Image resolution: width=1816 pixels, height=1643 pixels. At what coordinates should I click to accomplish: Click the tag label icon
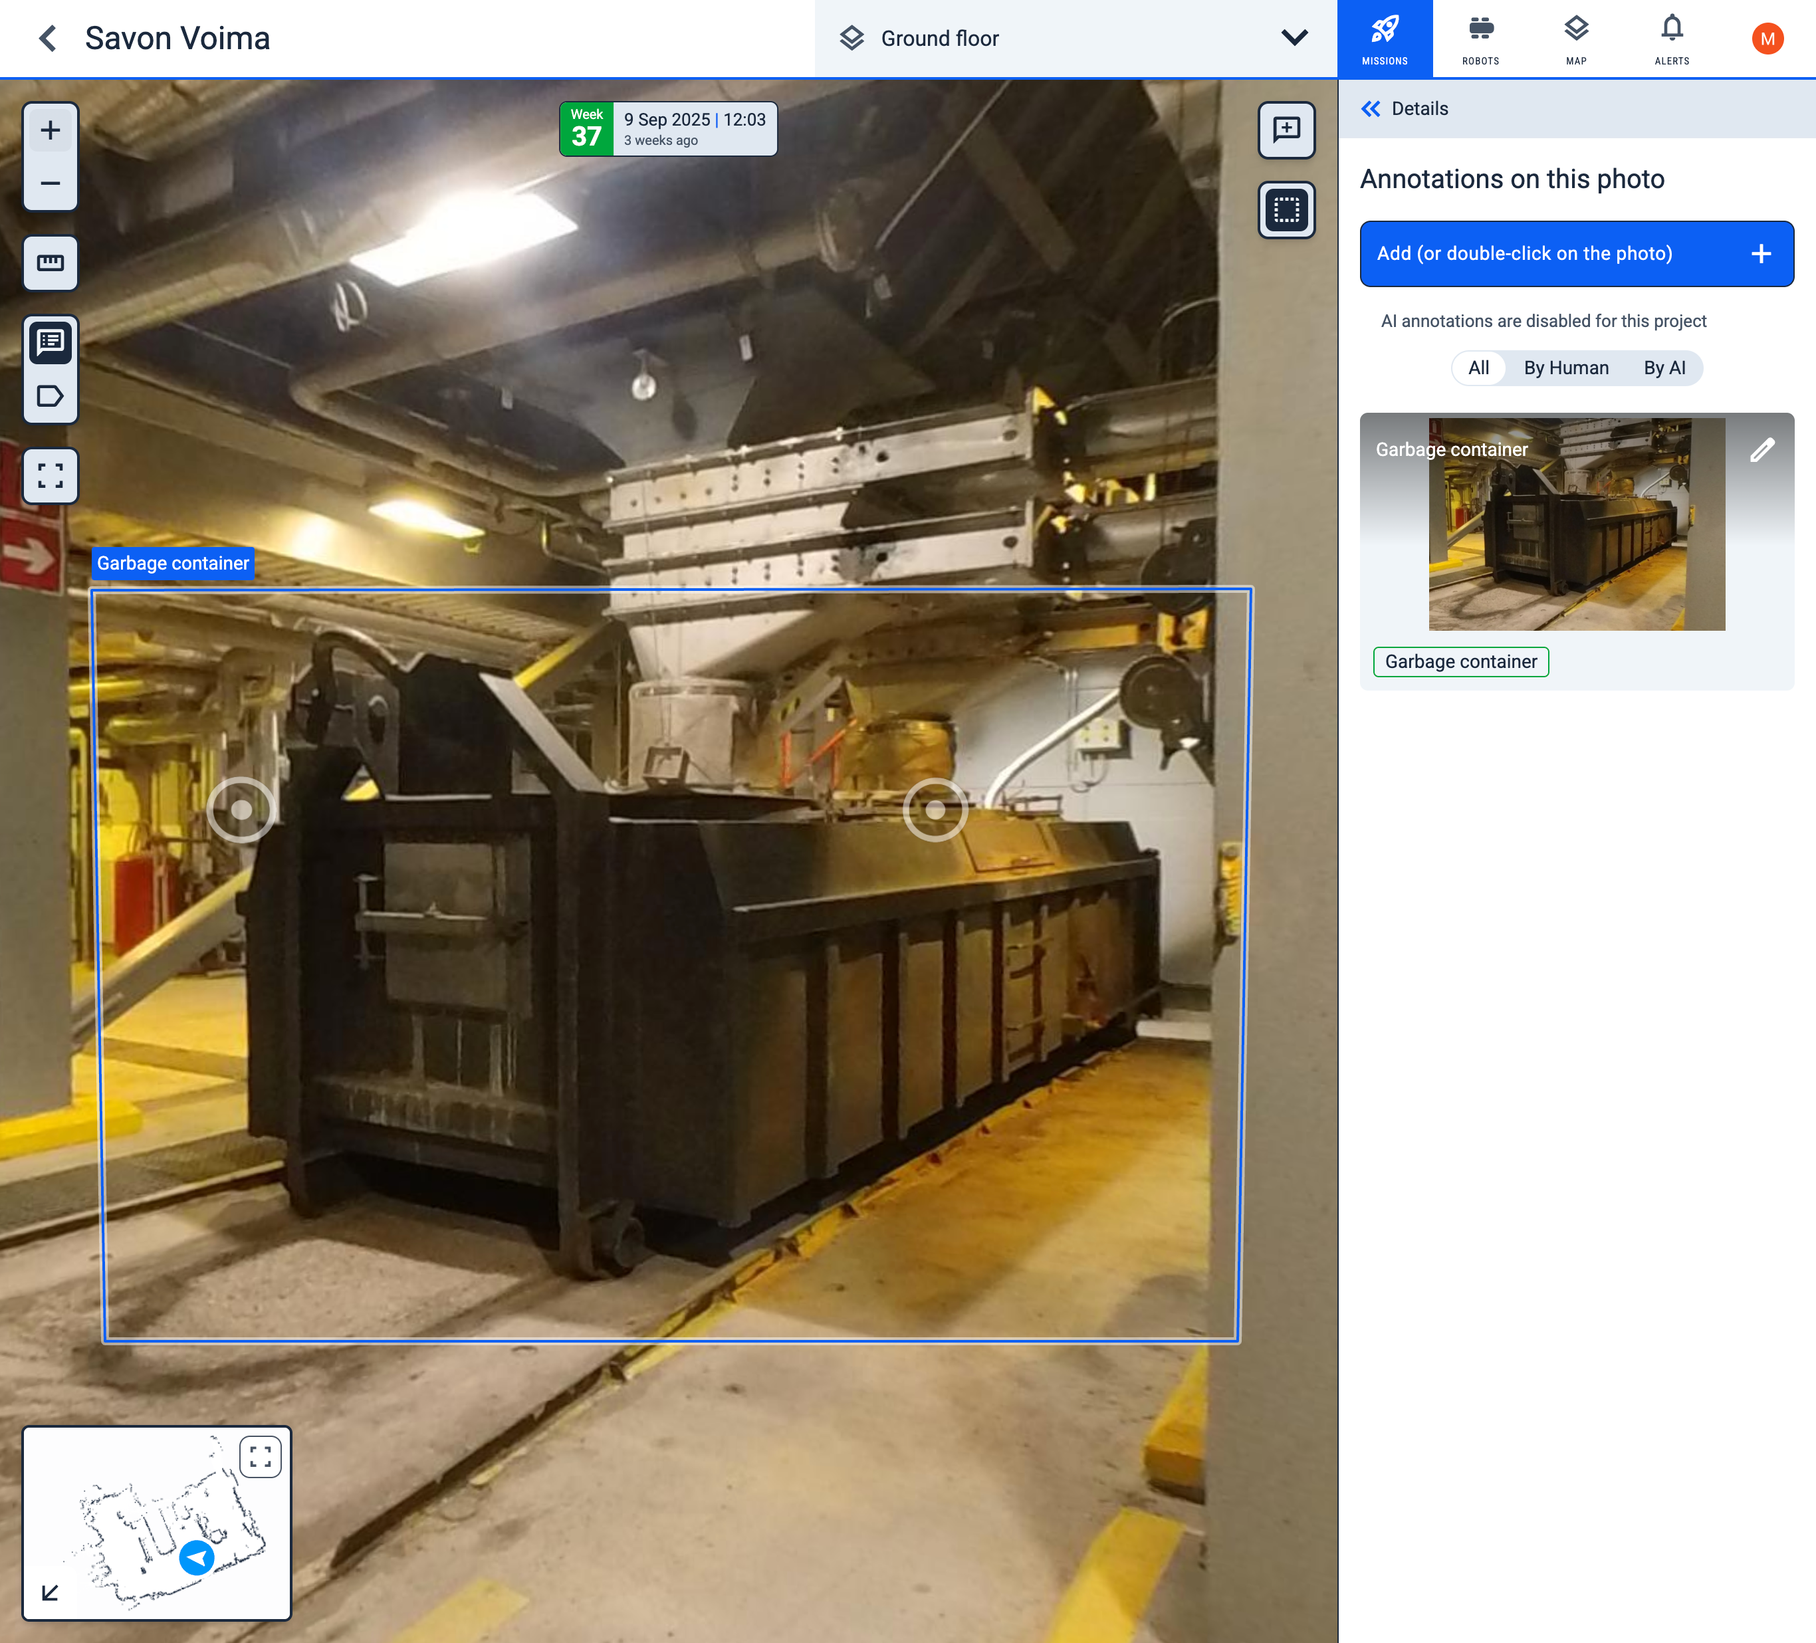click(x=51, y=396)
